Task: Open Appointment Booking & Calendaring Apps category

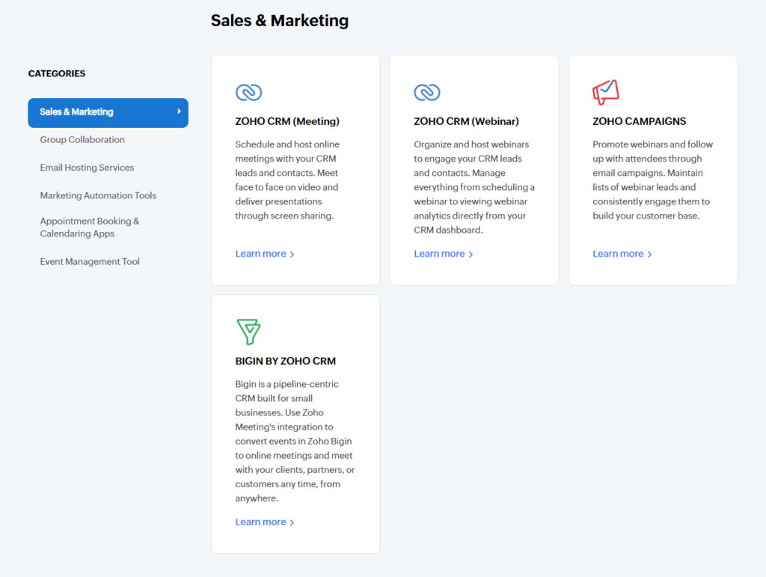Action: click(90, 228)
